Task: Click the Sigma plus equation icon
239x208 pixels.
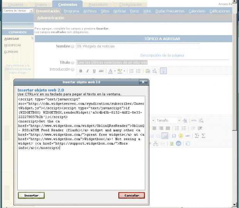Action: pos(197,136)
